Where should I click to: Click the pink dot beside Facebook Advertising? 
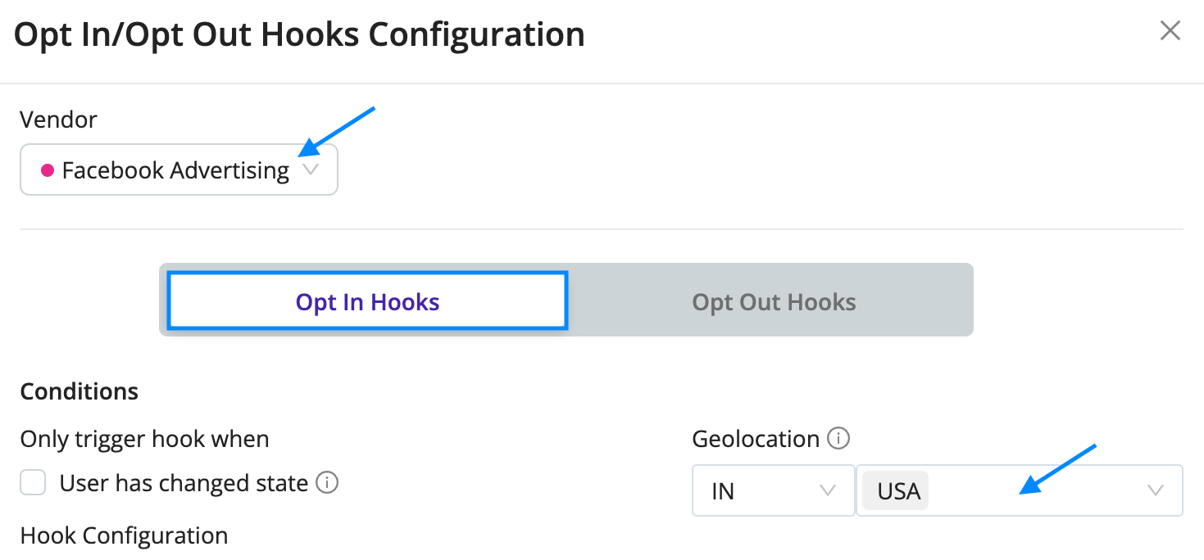(x=48, y=170)
